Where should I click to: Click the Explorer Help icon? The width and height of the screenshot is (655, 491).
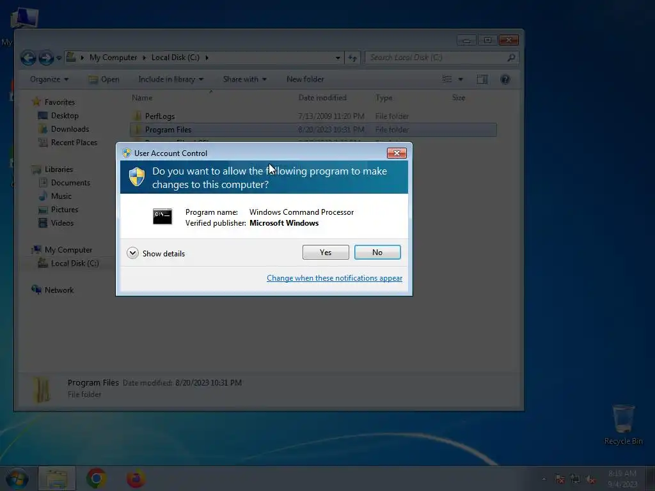(505, 79)
